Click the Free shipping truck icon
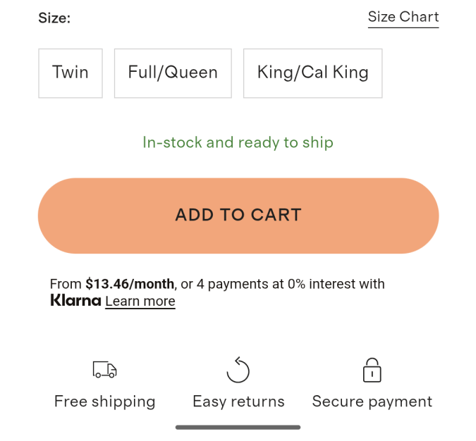Viewport: 476px width, 441px height. pyautogui.click(x=105, y=369)
